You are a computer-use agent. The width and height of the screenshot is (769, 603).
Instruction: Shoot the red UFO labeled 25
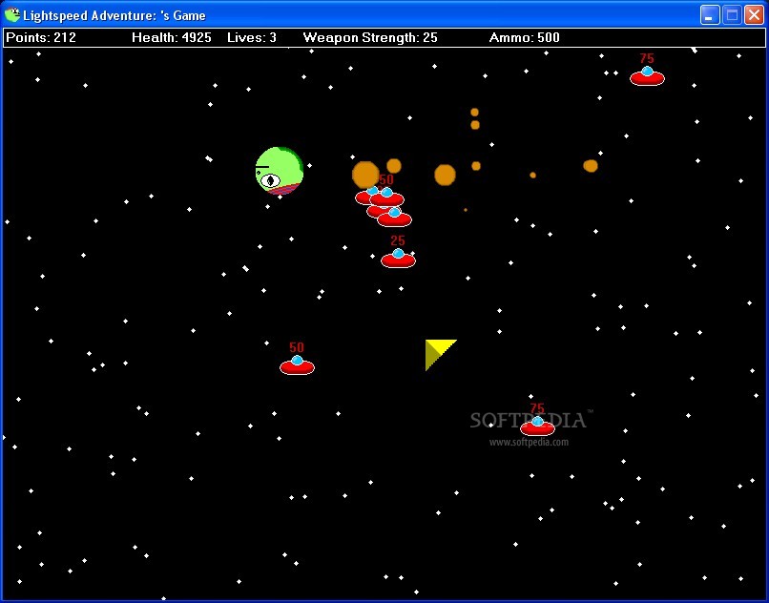(398, 258)
